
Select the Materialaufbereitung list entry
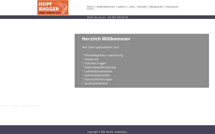tap(100, 67)
